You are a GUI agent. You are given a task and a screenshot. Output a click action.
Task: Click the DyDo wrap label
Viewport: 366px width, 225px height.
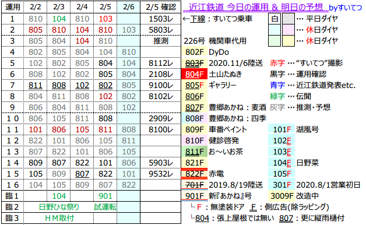click(x=219, y=52)
